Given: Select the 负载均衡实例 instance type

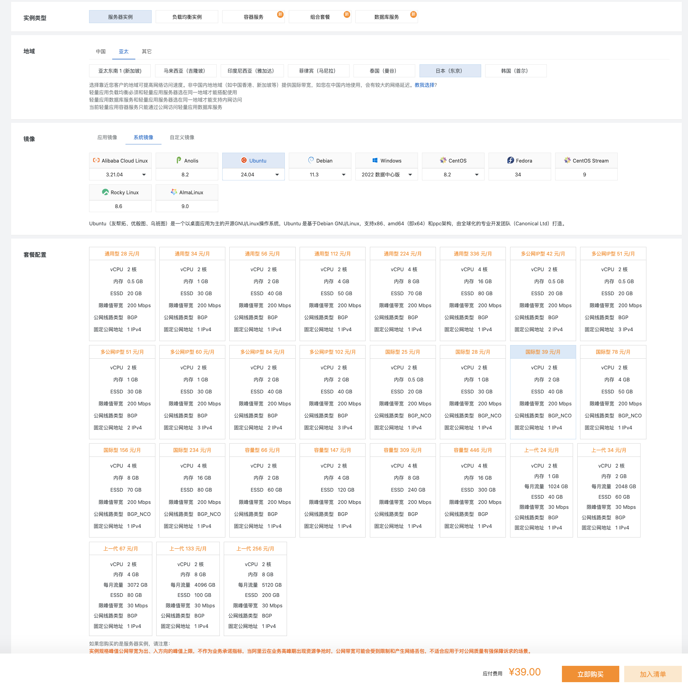Looking at the screenshot, I should click(x=186, y=17).
